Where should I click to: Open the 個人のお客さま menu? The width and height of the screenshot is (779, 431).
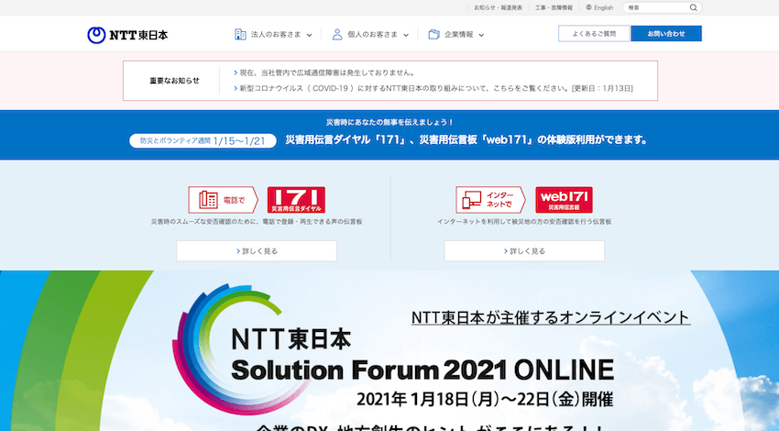pyautogui.click(x=370, y=34)
